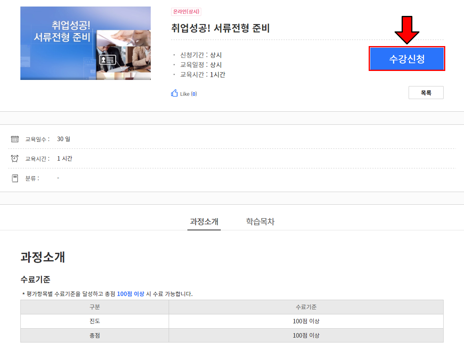The width and height of the screenshot is (464, 347).
Task: Click the 교육일수 label
Action: [x=37, y=139]
